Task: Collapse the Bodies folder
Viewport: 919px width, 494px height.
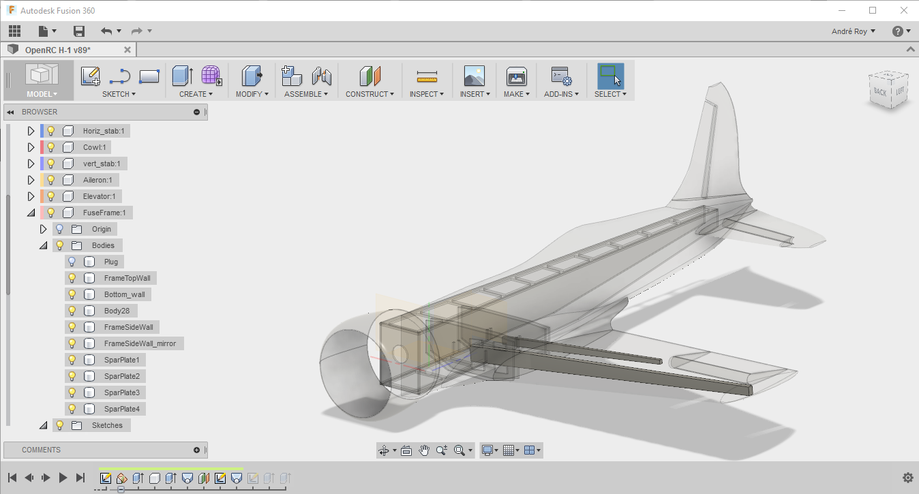Action: pos(44,245)
